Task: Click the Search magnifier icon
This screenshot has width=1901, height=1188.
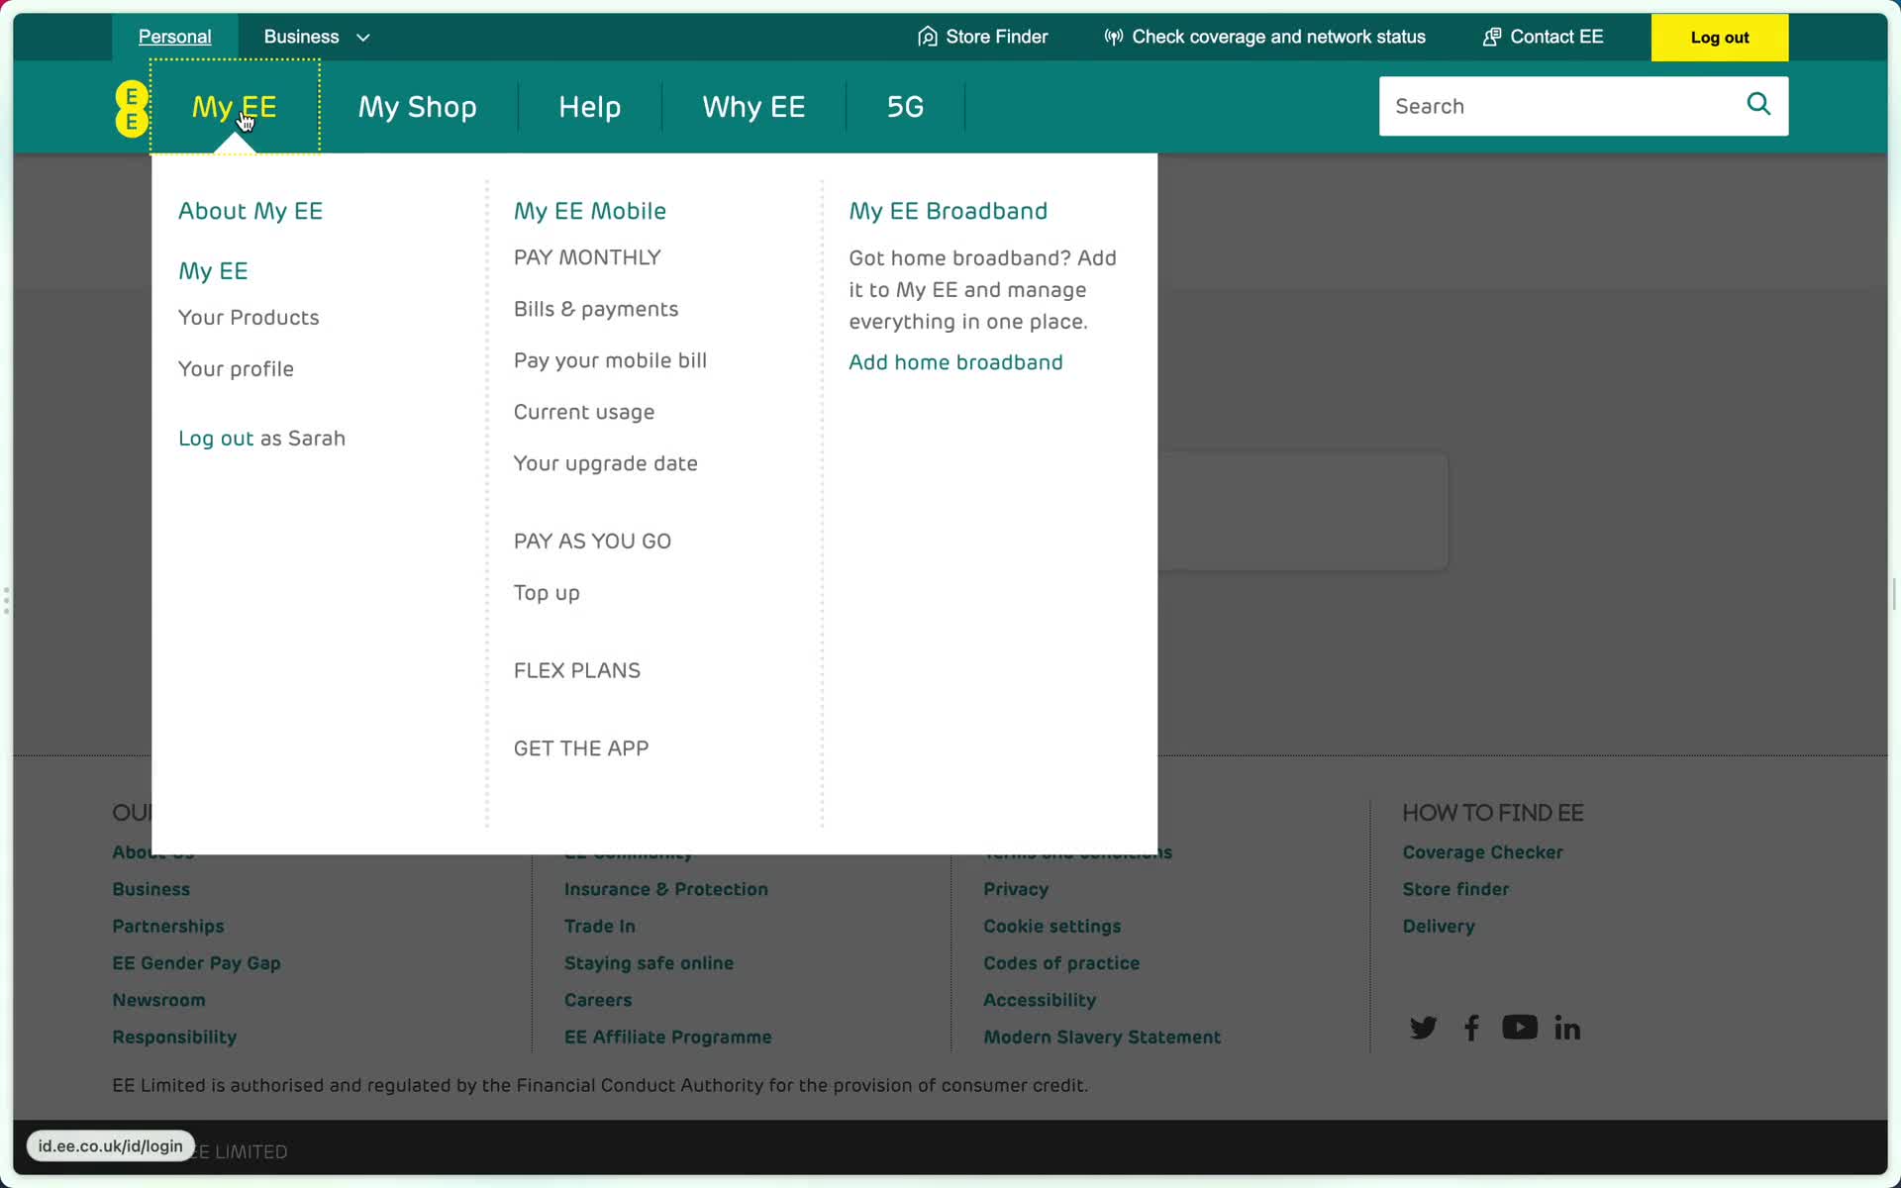Action: [x=1758, y=105]
